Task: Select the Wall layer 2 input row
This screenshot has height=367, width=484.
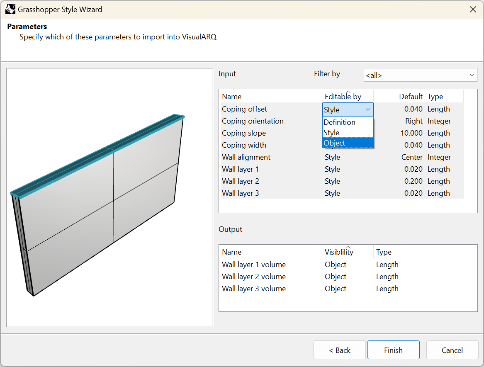Action: (342, 181)
